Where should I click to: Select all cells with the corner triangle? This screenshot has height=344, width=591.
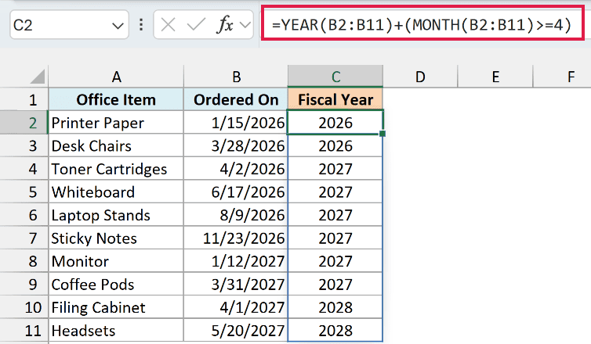38,77
